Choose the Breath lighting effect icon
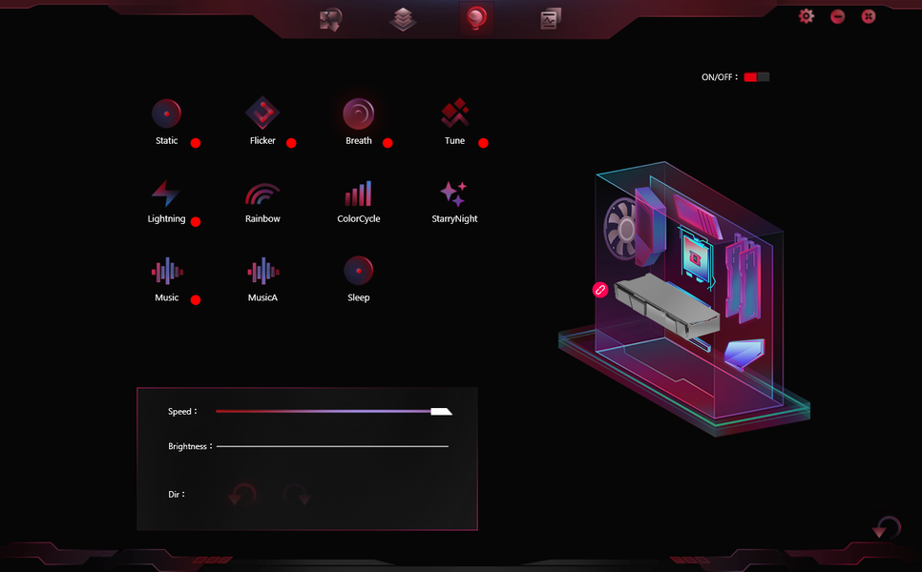The height and width of the screenshot is (572, 922). (358, 113)
